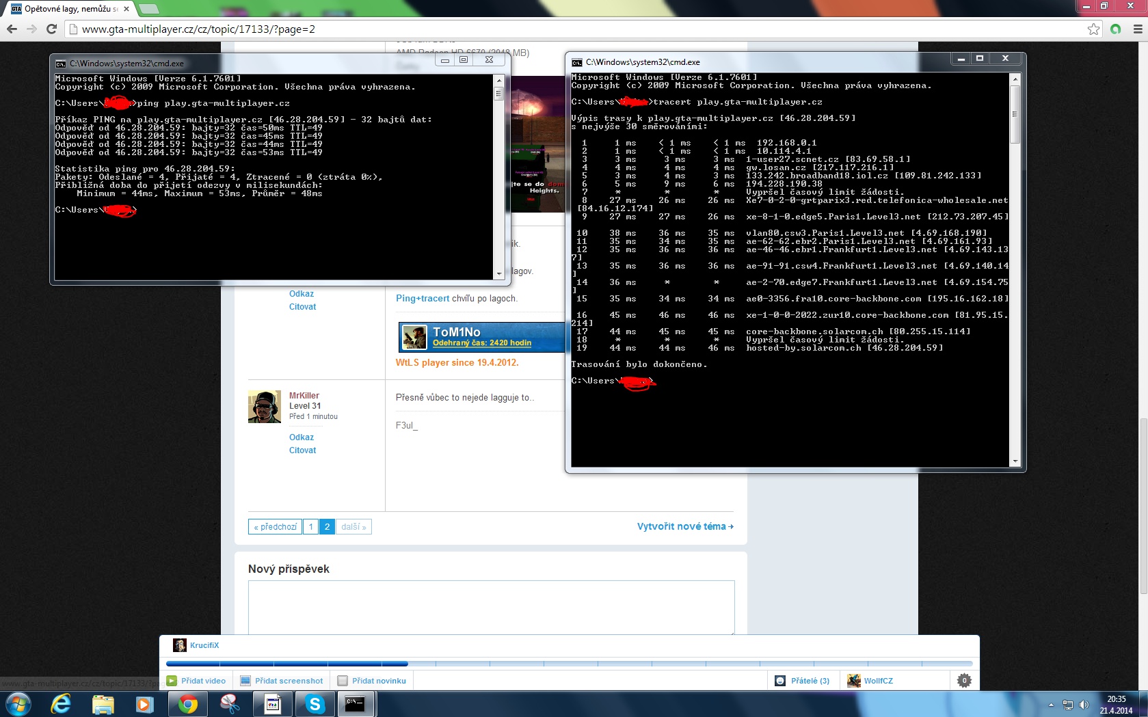
Task: Open 'Odehraný čas: 2420 hodin' link
Action: coord(482,343)
